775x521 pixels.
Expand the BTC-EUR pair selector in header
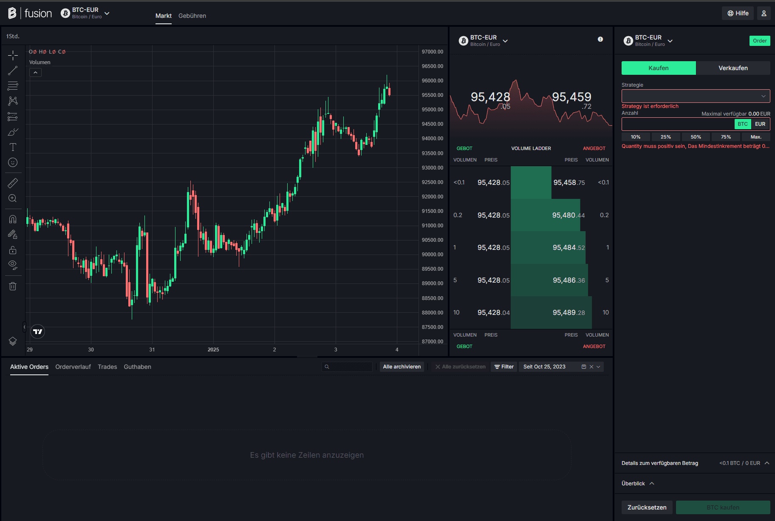(85, 13)
